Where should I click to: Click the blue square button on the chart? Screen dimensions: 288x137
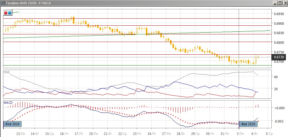point(10,13)
